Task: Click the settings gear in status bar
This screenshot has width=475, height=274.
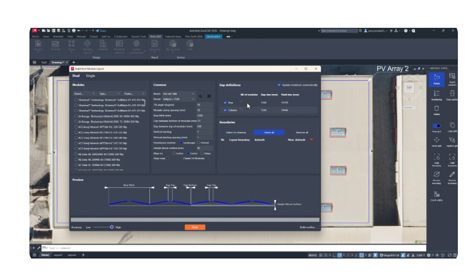Action: pos(428,255)
